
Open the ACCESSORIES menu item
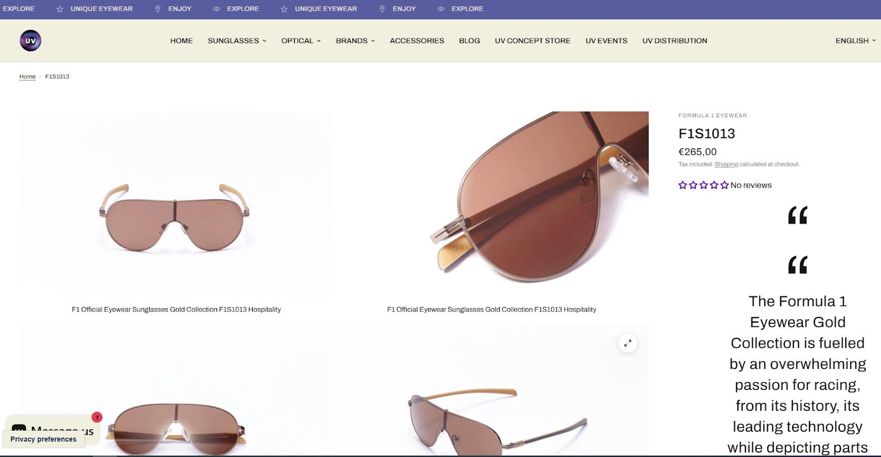tap(417, 41)
